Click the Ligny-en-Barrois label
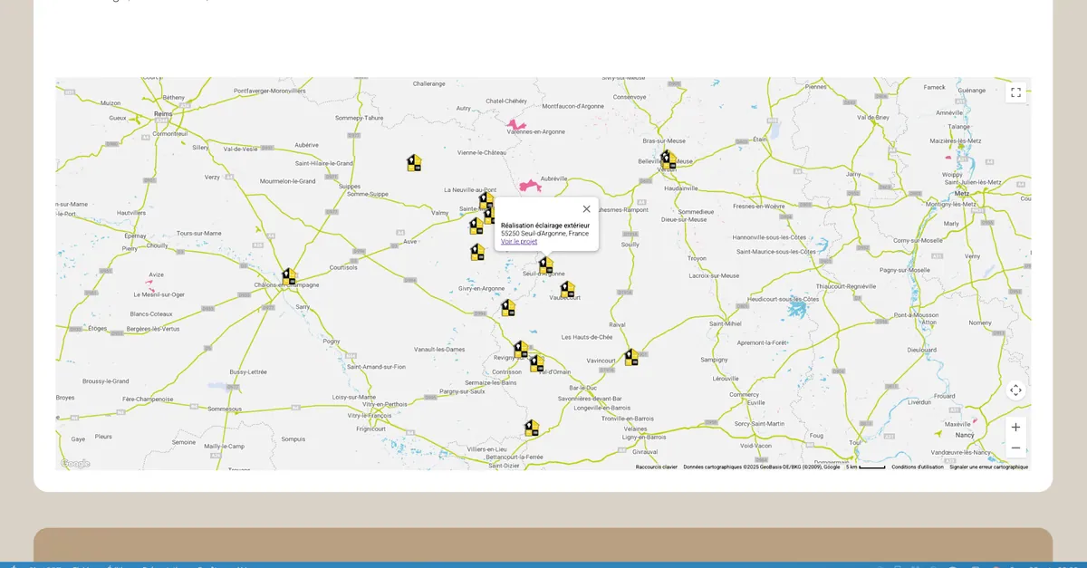This screenshot has width=1087, height=568. tap(644, 437)
